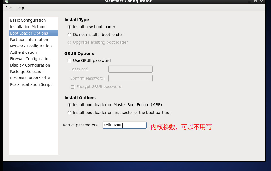Select Package Selection section
Viewport: 271px width, 171px height.
(33, 72)
